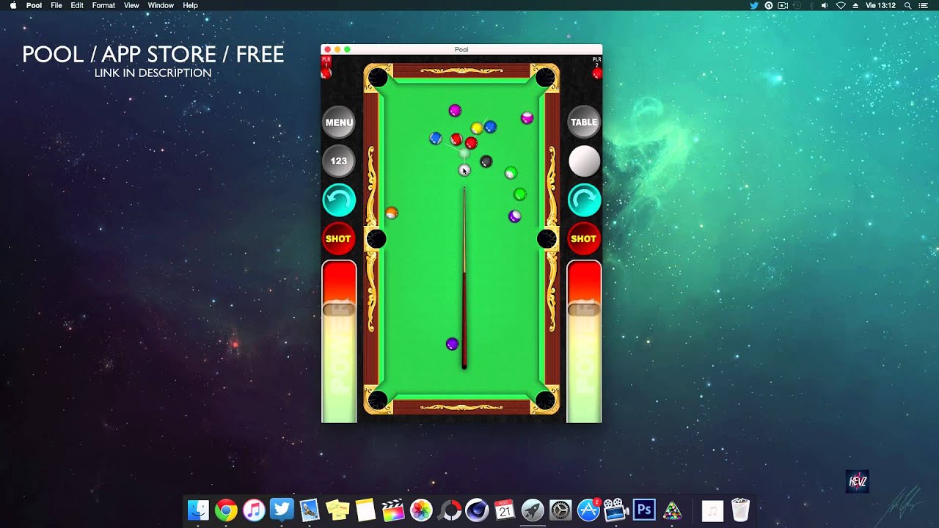Screen dimensions: 939x528
Task: Click the white cue ball spin button
Action: (584, 161)
